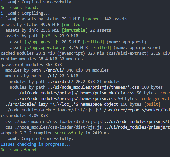Screen dimensions: 170x157
Task: Click the orange [built] label
Action: point(152,104)
